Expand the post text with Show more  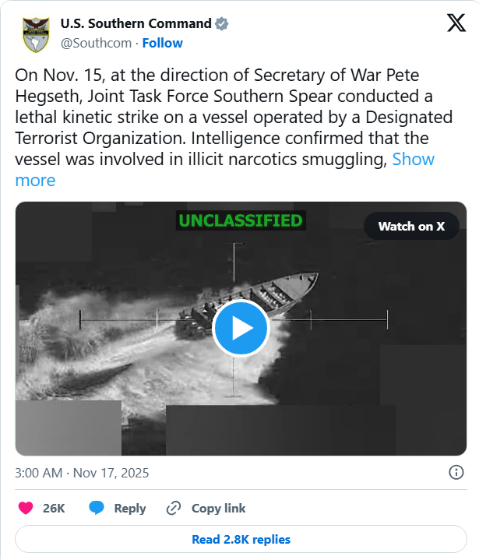point(413,160)
